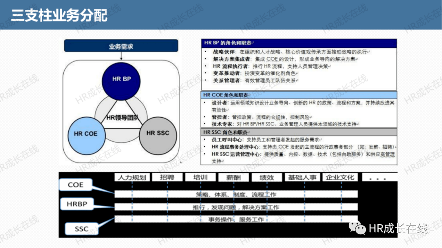Screen dimensions: 442x248
Task: Select the 招聘 column header
Action: tap(167, 177)
